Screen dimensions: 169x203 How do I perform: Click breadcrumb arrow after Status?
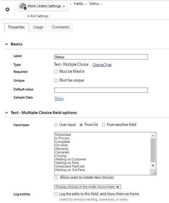tap(101, 4)
